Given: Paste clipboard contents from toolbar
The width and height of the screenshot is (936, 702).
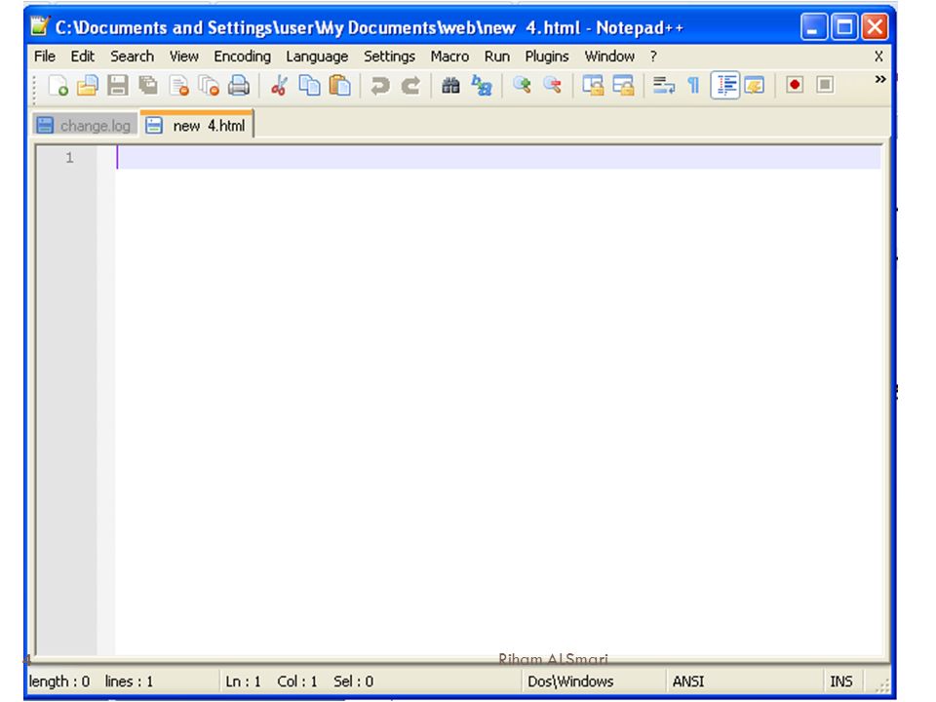Looking at the screenshot, I should (339, 86).
